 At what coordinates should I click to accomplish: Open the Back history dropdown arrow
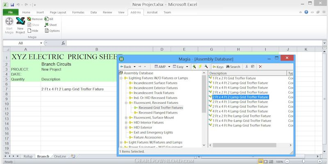tap(134, 67)
